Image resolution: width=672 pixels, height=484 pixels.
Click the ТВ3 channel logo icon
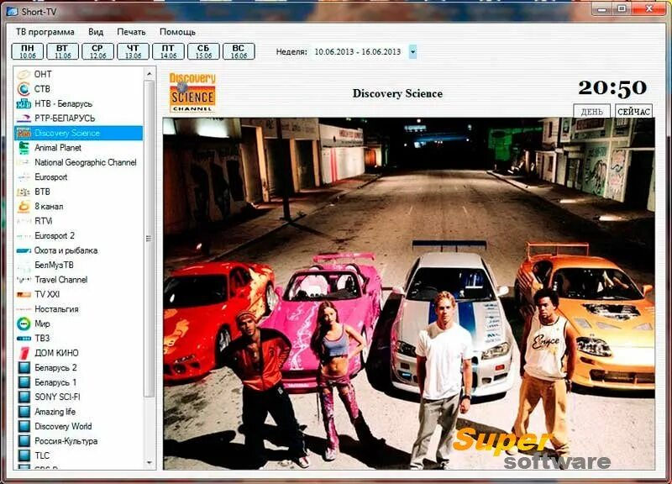tap(24, 339)
